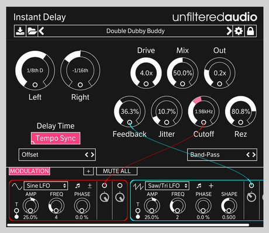Add a modulator with the plus button
This screenshot has height=233, width=269.
pos(88,171)
